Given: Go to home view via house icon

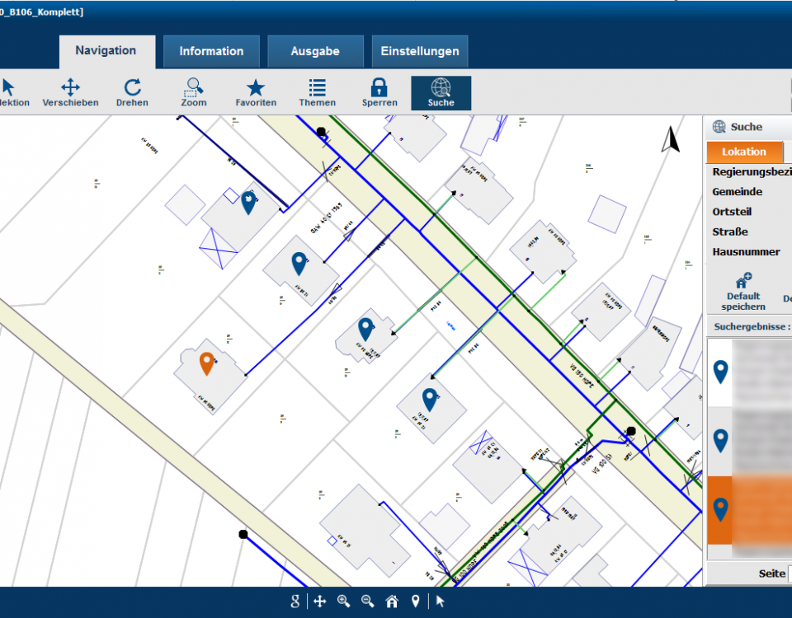Looking at the screenshot, I should (392, 602).
